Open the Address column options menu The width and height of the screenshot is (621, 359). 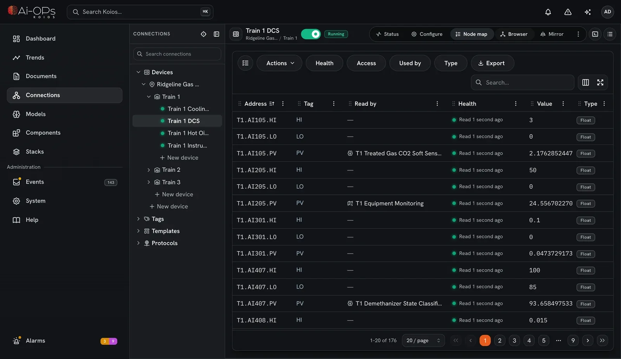coord(283,104)
